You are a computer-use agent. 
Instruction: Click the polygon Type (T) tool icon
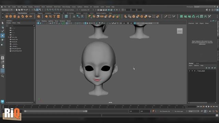pos(54,16)
